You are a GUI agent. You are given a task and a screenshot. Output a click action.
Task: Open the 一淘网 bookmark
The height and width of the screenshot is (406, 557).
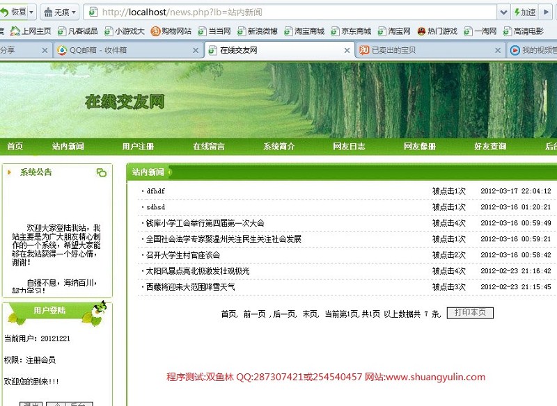pos(480,31)
